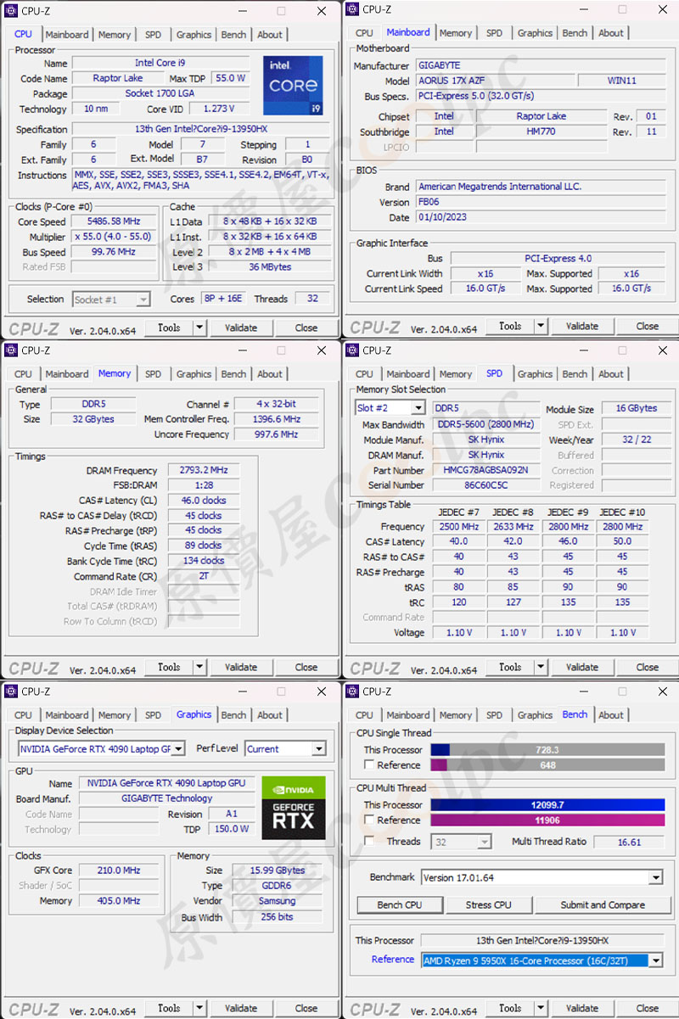This screenshot has height=1019, width=679.
Task: Click the JEDEC #10 column header
Action: [622, 512]
